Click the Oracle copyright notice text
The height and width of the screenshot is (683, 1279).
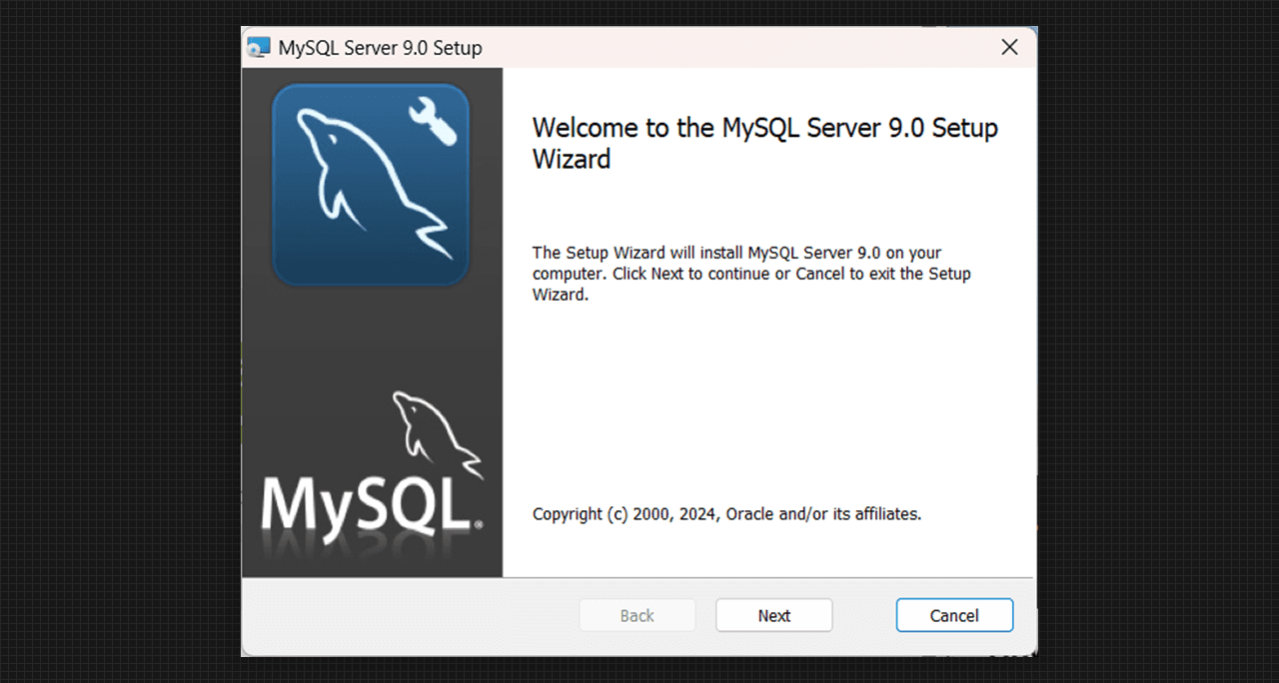(x=726, y=514)
